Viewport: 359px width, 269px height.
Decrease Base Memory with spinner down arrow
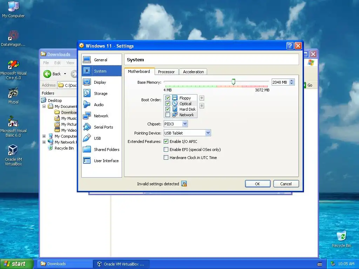291,83
